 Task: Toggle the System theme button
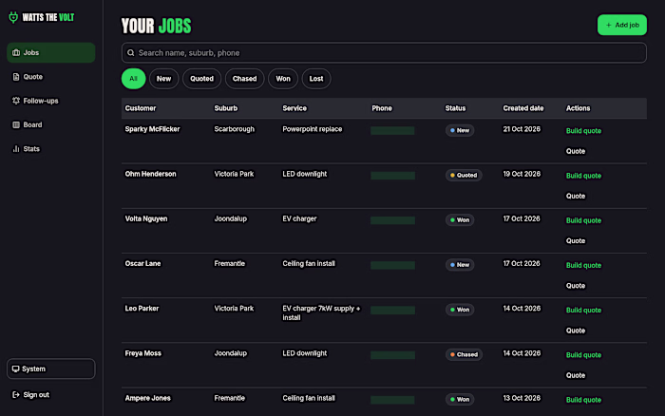tap(51, 369)
